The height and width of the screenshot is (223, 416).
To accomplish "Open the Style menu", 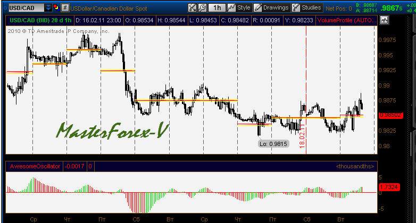I will pos(239,7).
